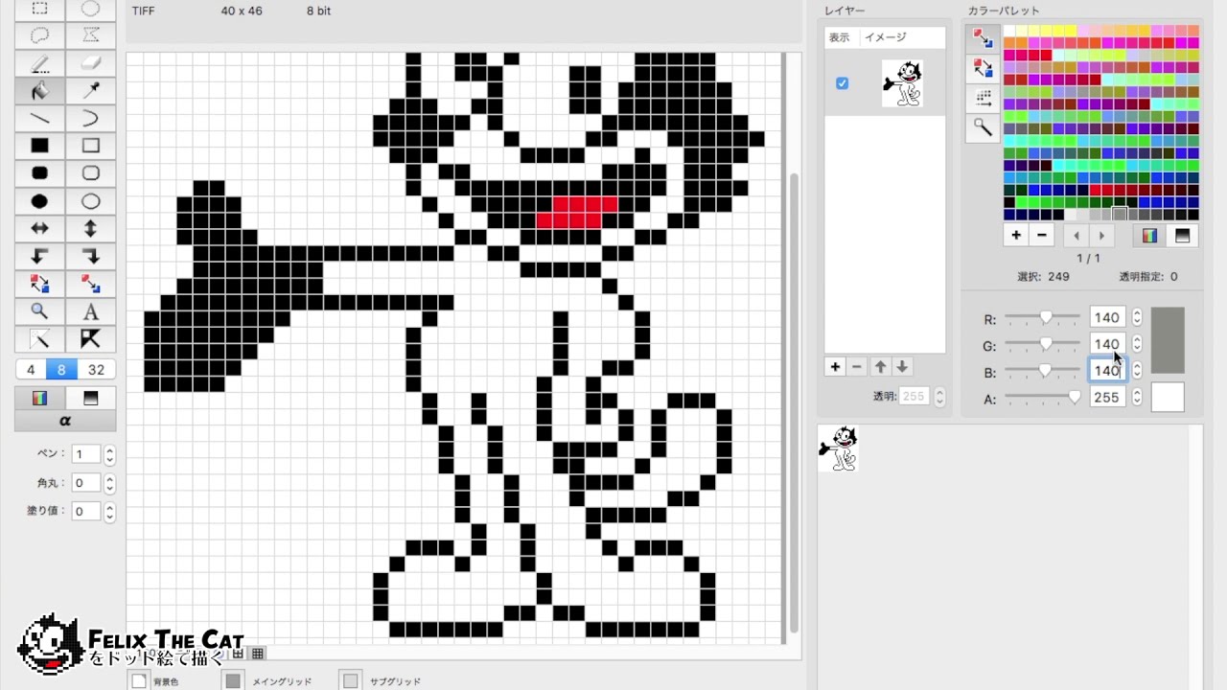Click the color swap tool in toolbox

pos(39,284)
